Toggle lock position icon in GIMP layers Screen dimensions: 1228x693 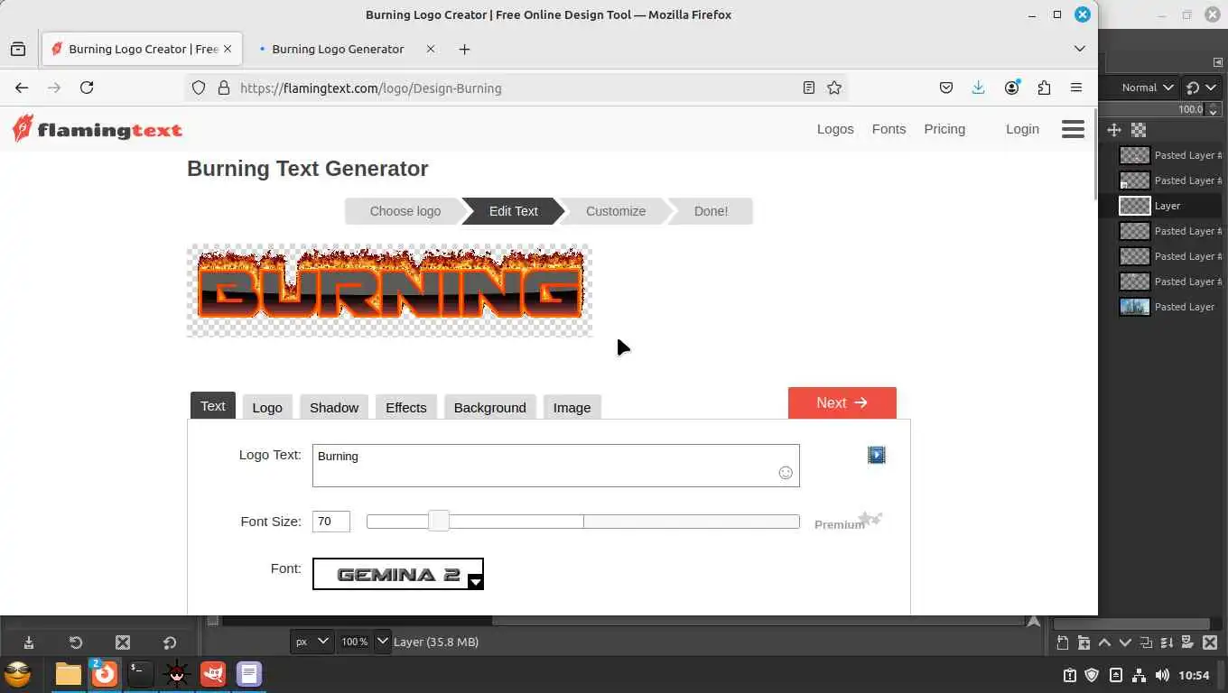click(x=1114, y=130)
